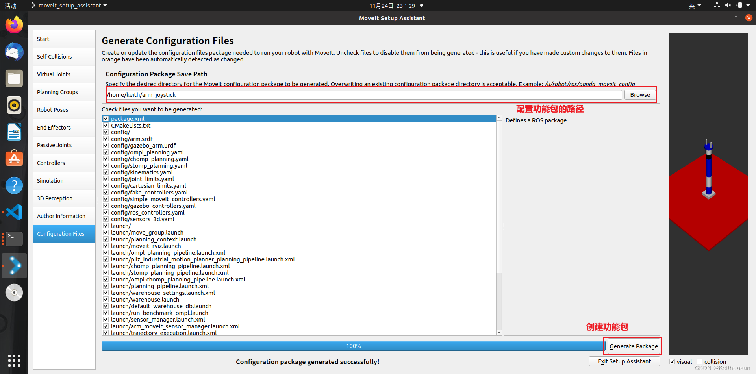Uncheck launch/move_group.launch checkbox
Screen dimensions: 756x374
(106, 232)
